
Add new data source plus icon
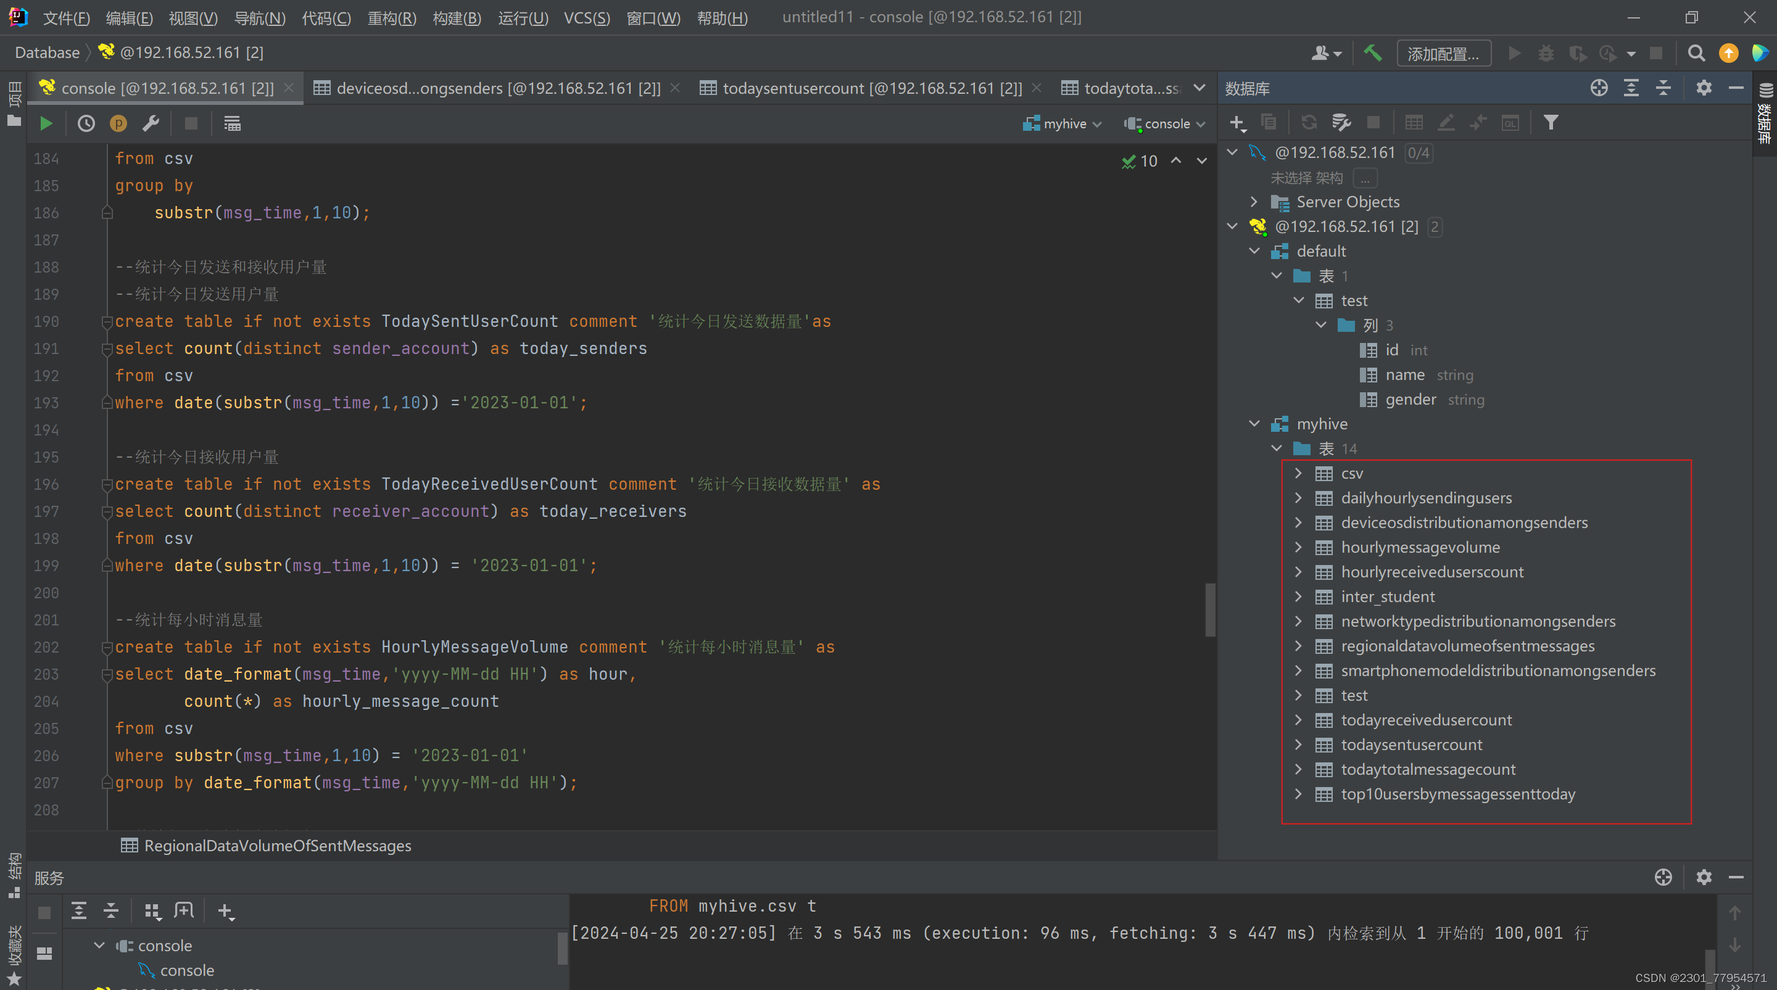pos(1238,123)
